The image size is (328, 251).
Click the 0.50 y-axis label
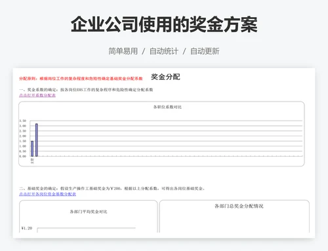[x=22, y=151]
